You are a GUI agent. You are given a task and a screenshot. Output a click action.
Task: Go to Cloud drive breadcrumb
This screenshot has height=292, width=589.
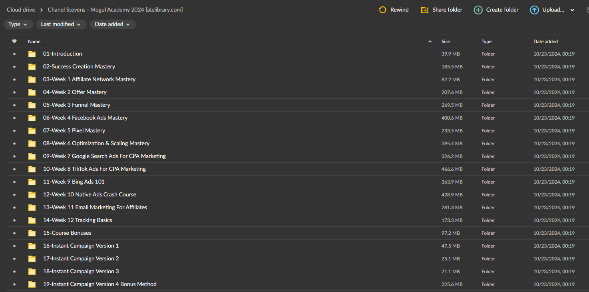tap(21, 10)
